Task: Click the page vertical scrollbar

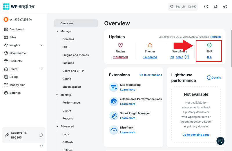Action: pyautogui.click(x=231, y=48)
